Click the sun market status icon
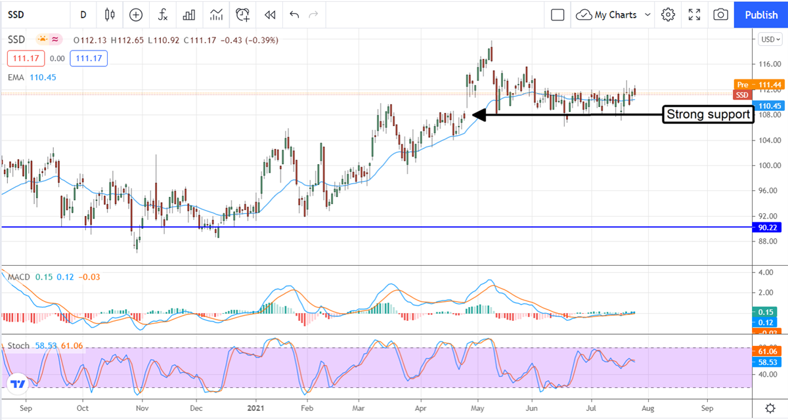The width and height of the screenshot is (788, 420). [43, 39]
